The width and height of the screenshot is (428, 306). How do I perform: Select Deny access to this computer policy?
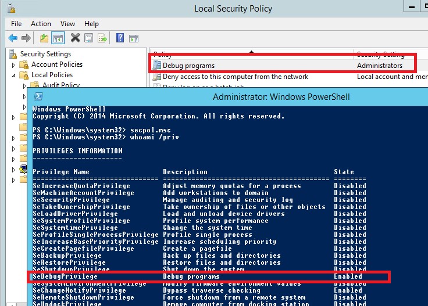[x=235, y=77]
